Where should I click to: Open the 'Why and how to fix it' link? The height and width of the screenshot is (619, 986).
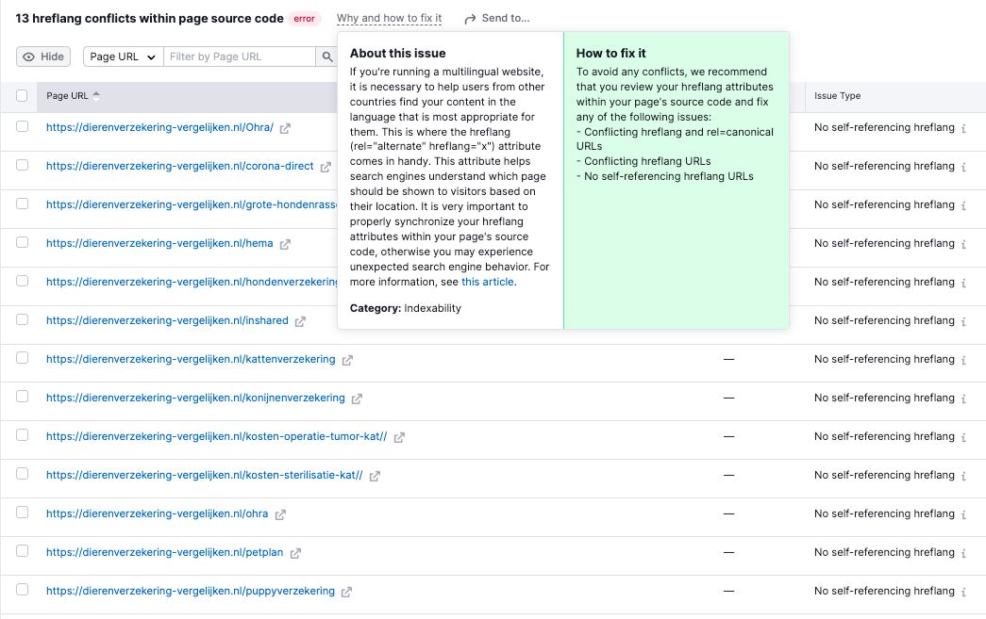pos(390,18)
